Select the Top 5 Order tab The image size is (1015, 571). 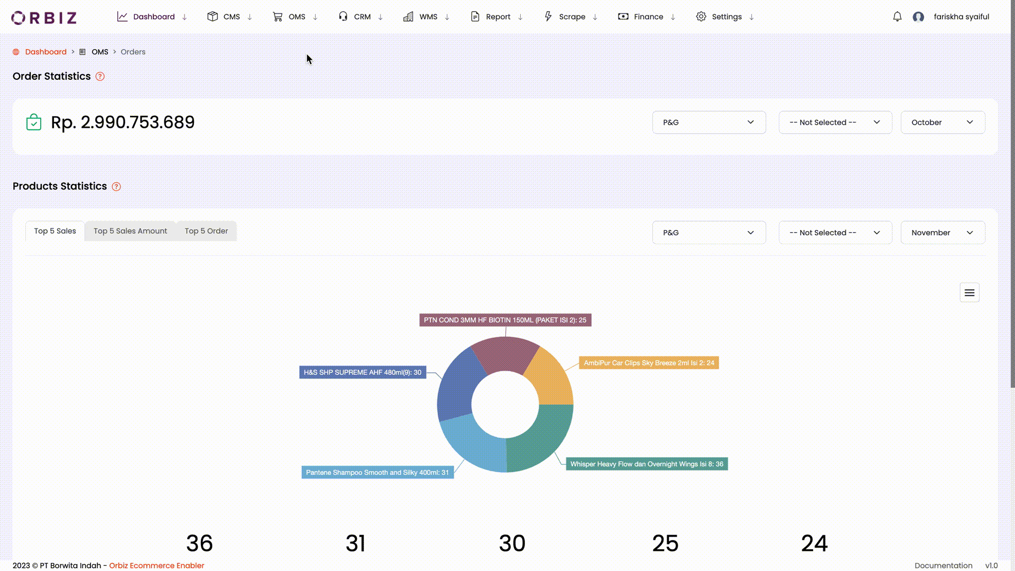tap(206, 231)
